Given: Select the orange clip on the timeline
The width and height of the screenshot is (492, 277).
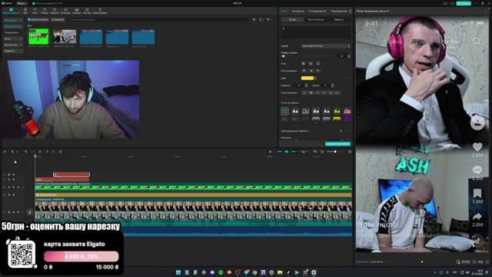Looking at the screenshot, I should tap(193, 195).
